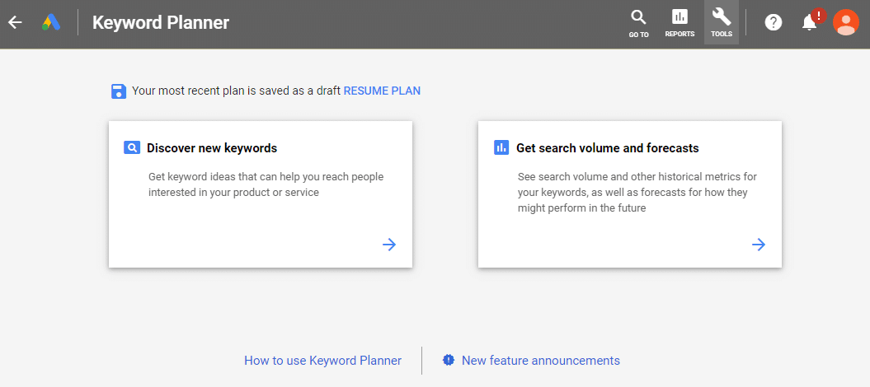Click arrow on Discover new keywords card
The height and width of the screenshot is (387, 870).
(389, 245)
